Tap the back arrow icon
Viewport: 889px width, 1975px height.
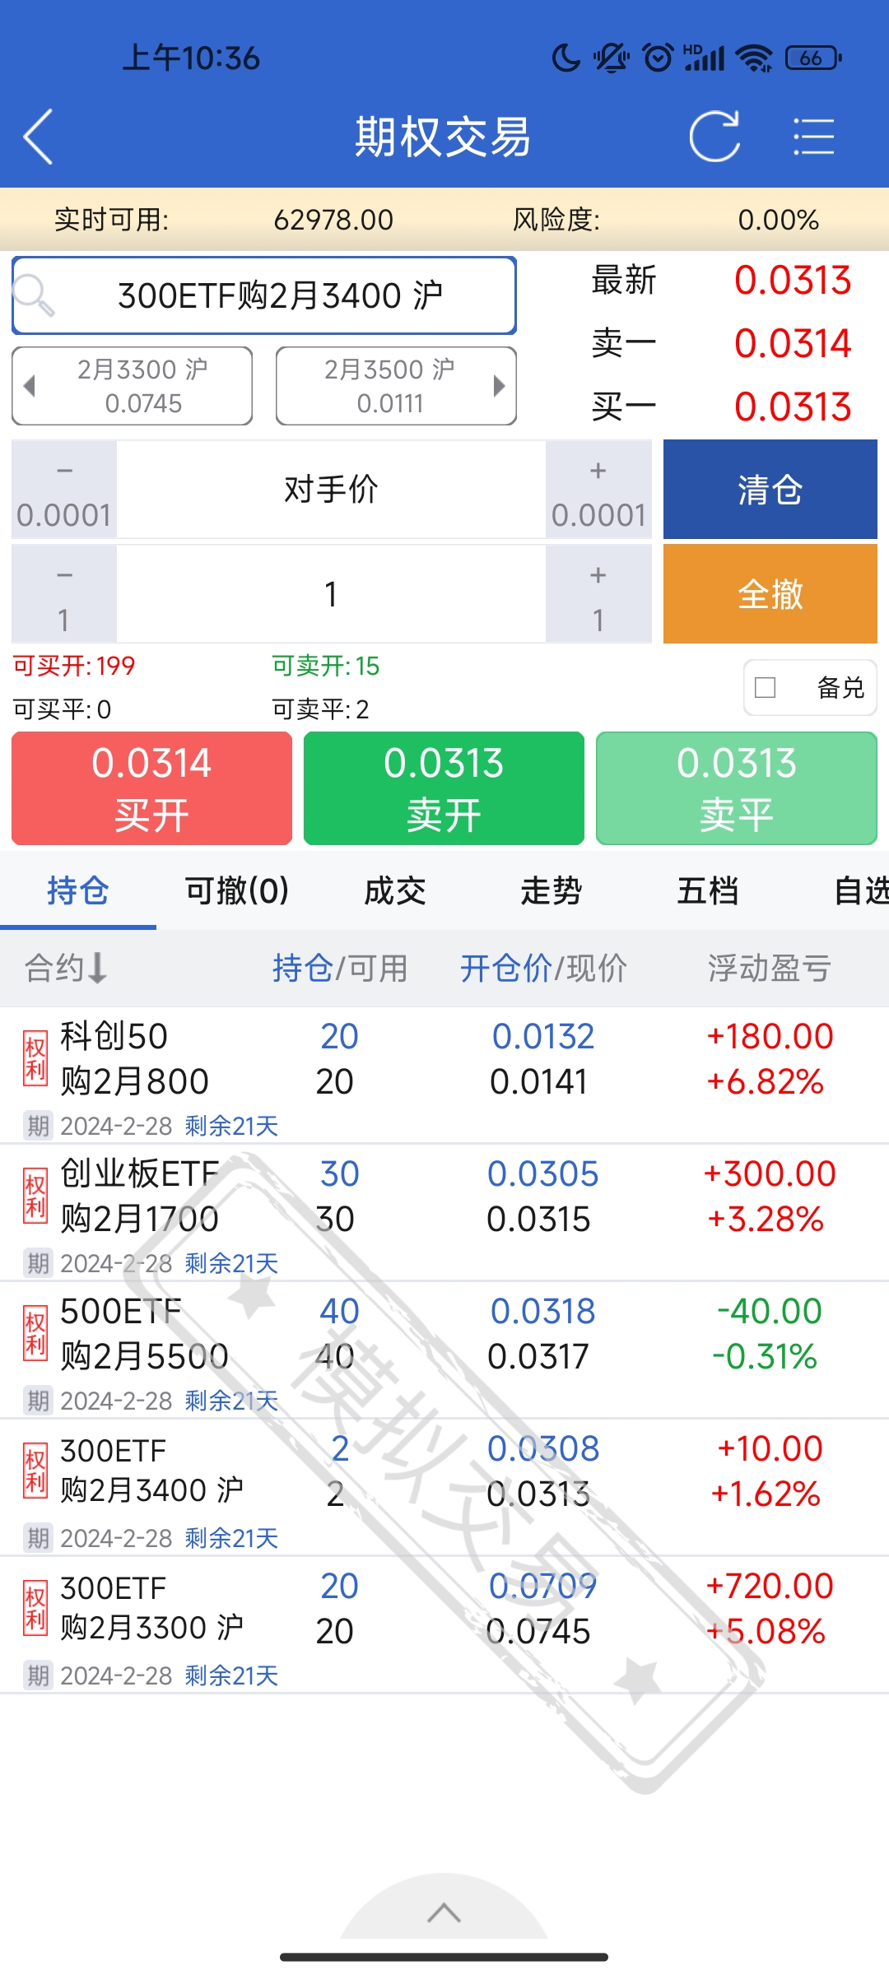coord(39,137)
